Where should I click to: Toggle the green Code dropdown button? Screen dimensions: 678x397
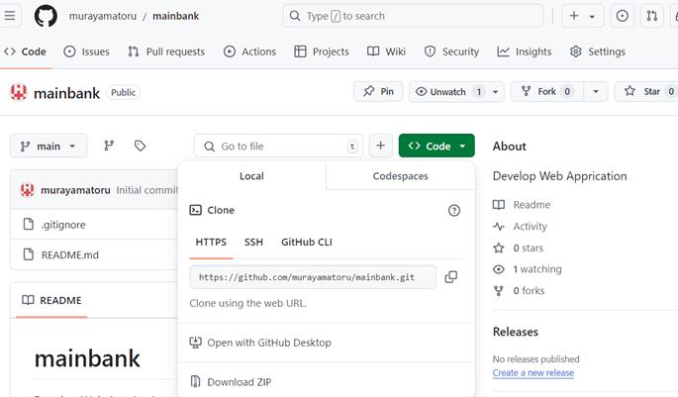tap(436, 146)
